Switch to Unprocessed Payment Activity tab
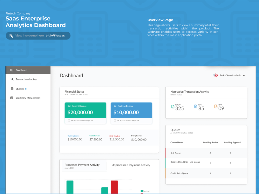The width and height of the screenshot is (259, 194). [x=131, y=165]
